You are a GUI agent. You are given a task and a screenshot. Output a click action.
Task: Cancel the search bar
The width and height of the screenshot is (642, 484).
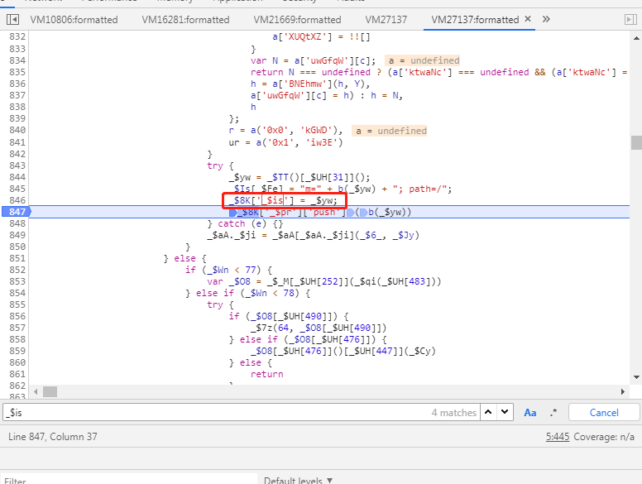coord(604,412)
